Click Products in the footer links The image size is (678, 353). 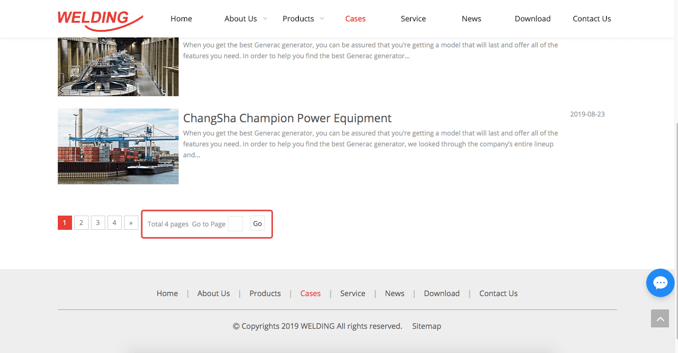pyautogui.click(x=265, y=293)
